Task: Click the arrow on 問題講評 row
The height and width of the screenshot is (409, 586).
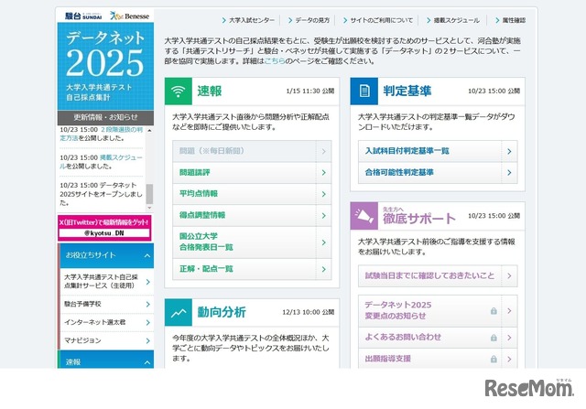Action: tap(323, 173)
